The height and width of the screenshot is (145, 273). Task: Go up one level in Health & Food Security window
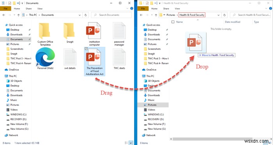(156, 15)
